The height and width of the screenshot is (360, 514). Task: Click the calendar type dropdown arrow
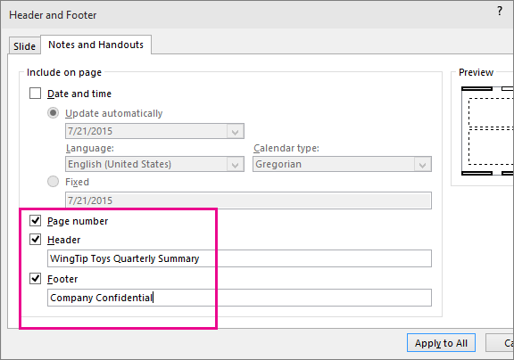coord(423,164)
